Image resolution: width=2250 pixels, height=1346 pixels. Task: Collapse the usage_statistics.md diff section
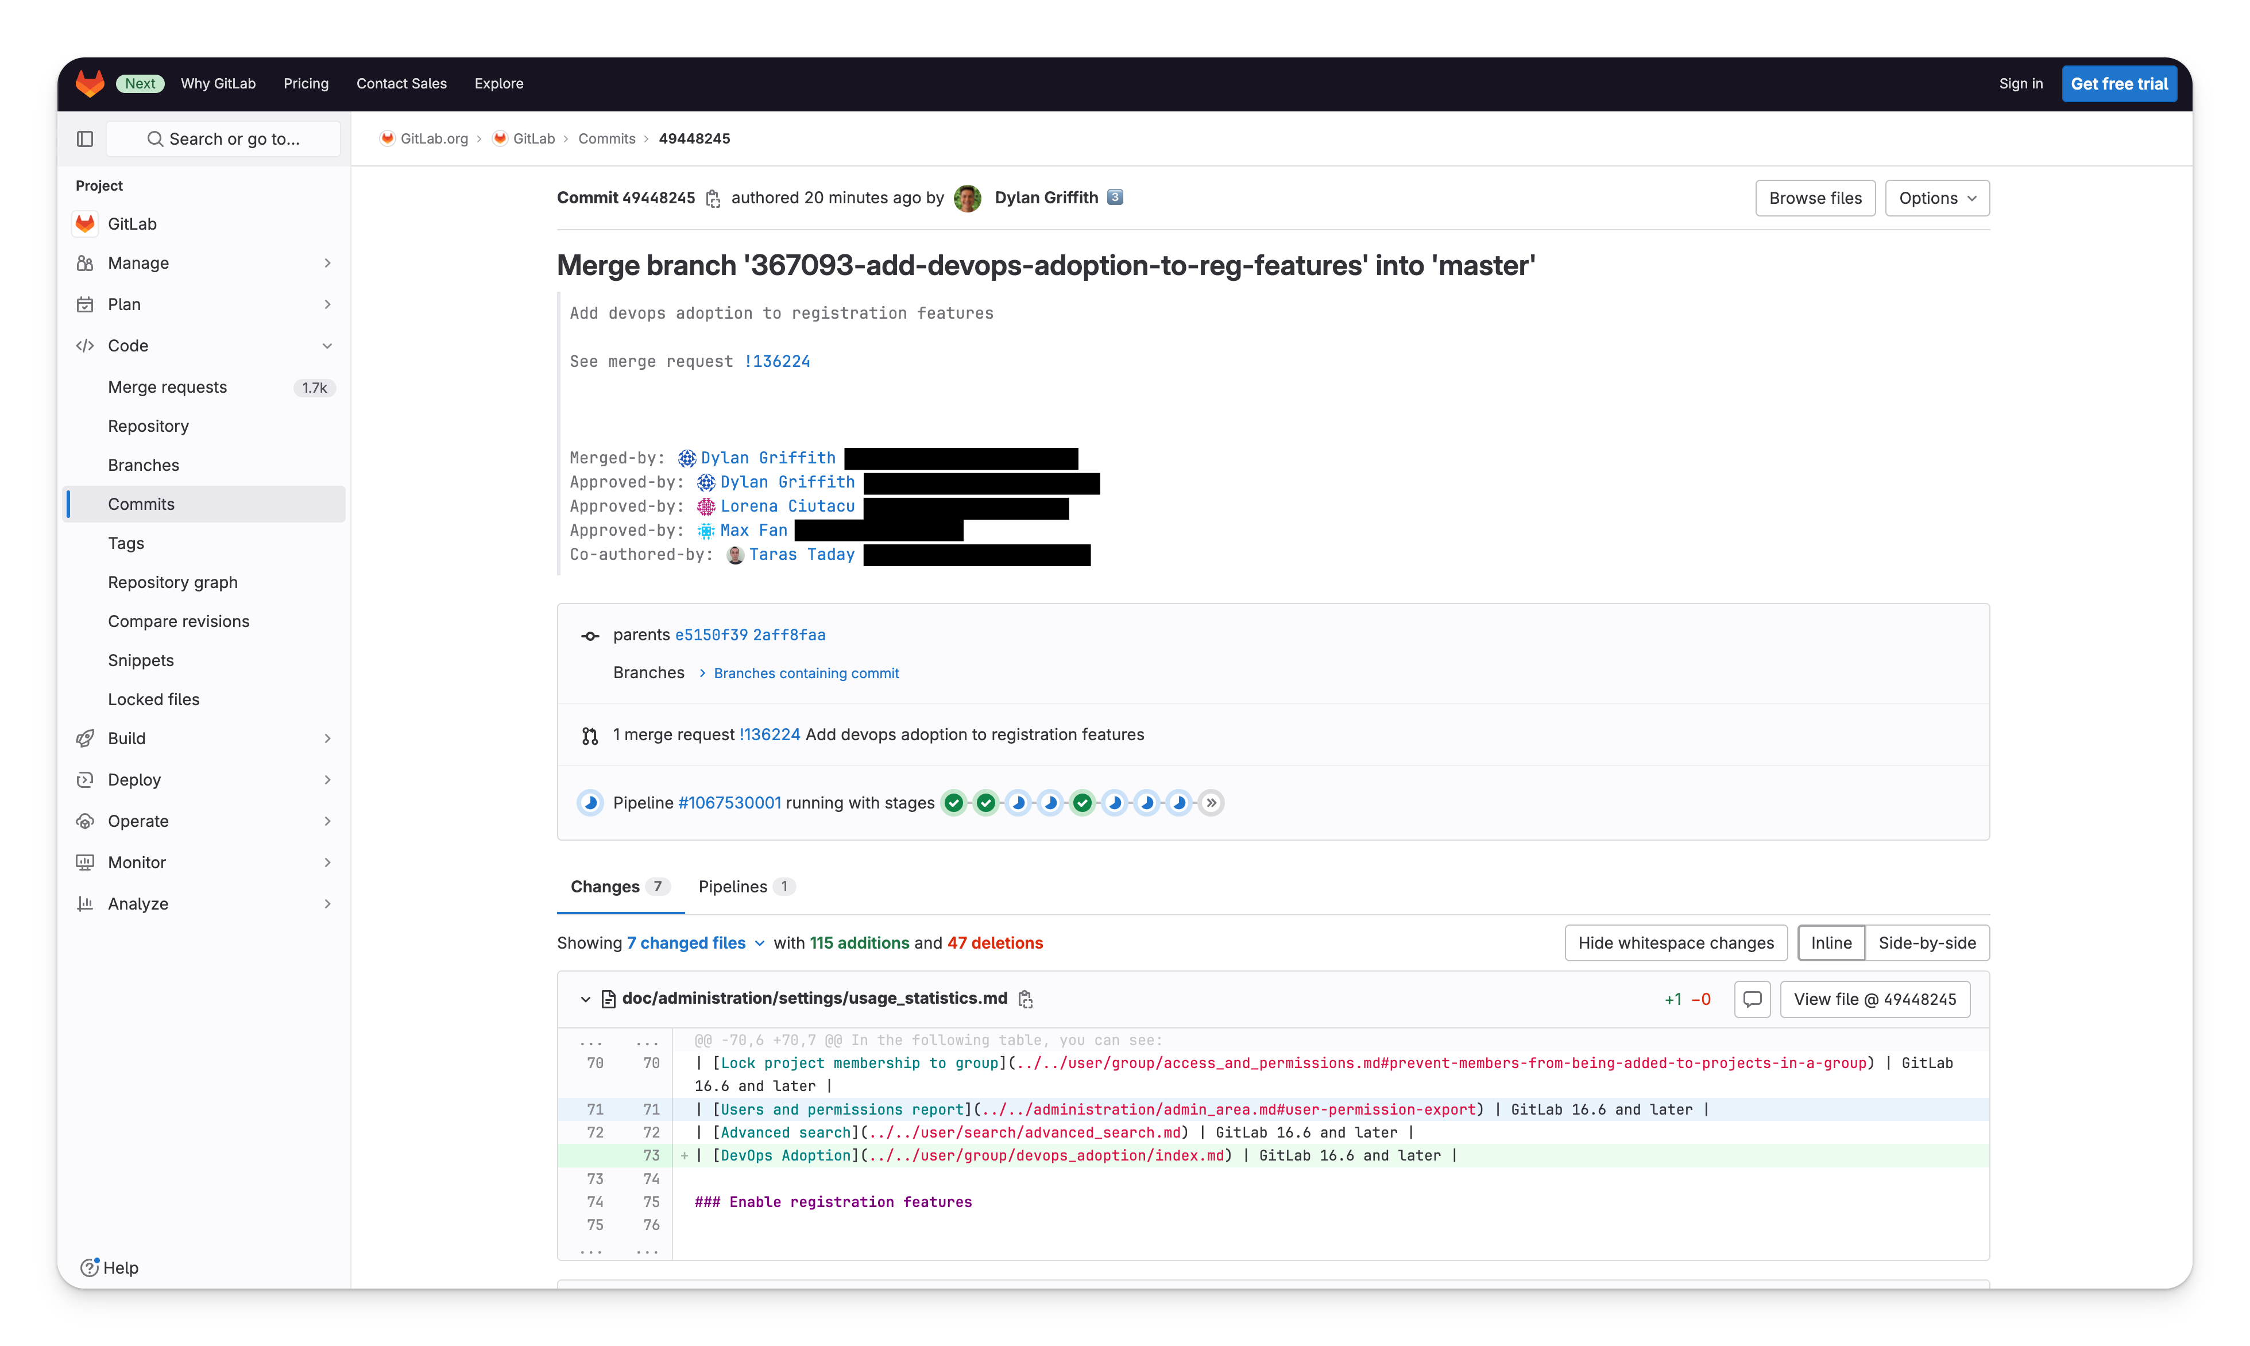click(x=585, y=999)
